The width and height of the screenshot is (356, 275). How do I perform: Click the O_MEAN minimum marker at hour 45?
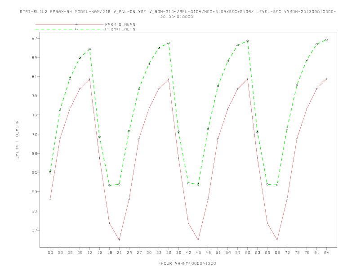[x=198, y=240]
